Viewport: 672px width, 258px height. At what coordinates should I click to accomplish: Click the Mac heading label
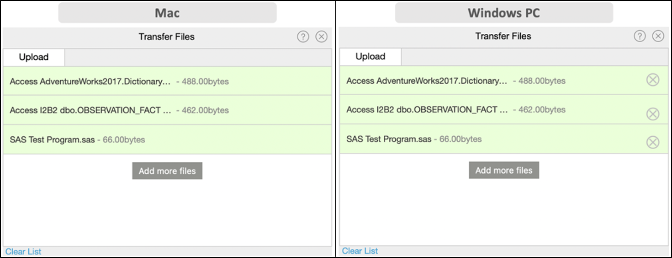tap(167, 13)
